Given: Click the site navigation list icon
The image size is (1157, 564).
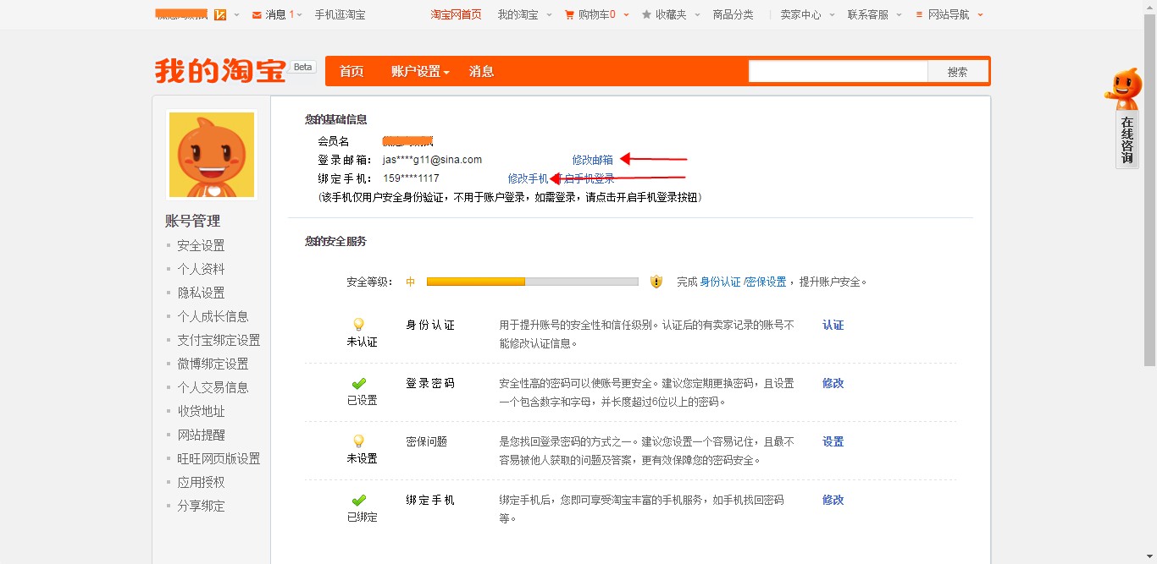Looking at the screenshot, I should (919, 14).
